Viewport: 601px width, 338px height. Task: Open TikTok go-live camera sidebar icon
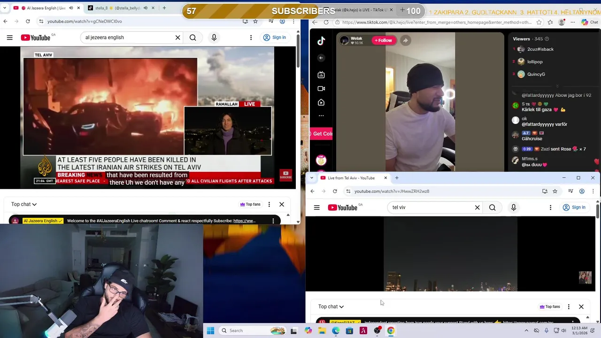(321, 88)
